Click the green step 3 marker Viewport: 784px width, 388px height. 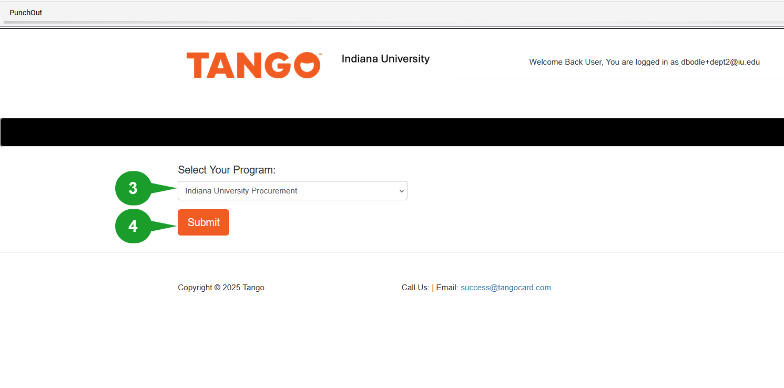tap(132, 188)
